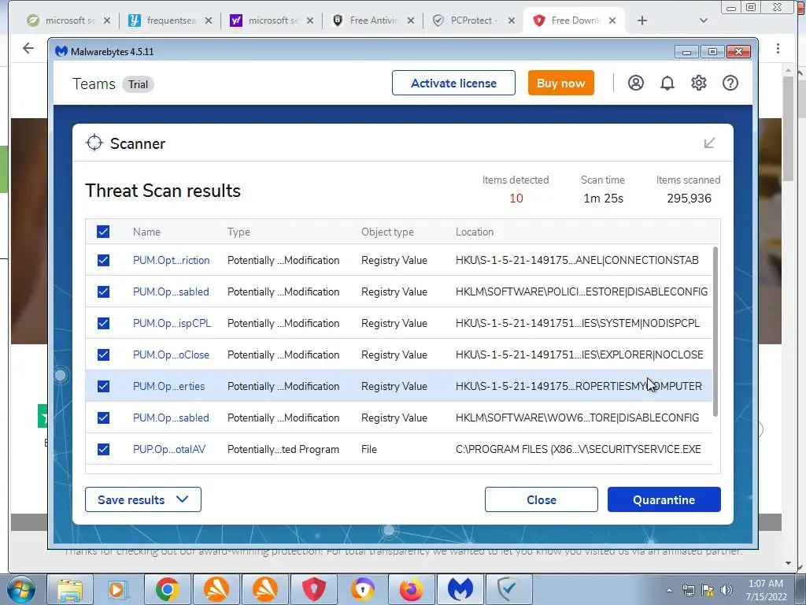
Task: Open Malwarebytes help question mark icon
Action: (x=730, y=83)
